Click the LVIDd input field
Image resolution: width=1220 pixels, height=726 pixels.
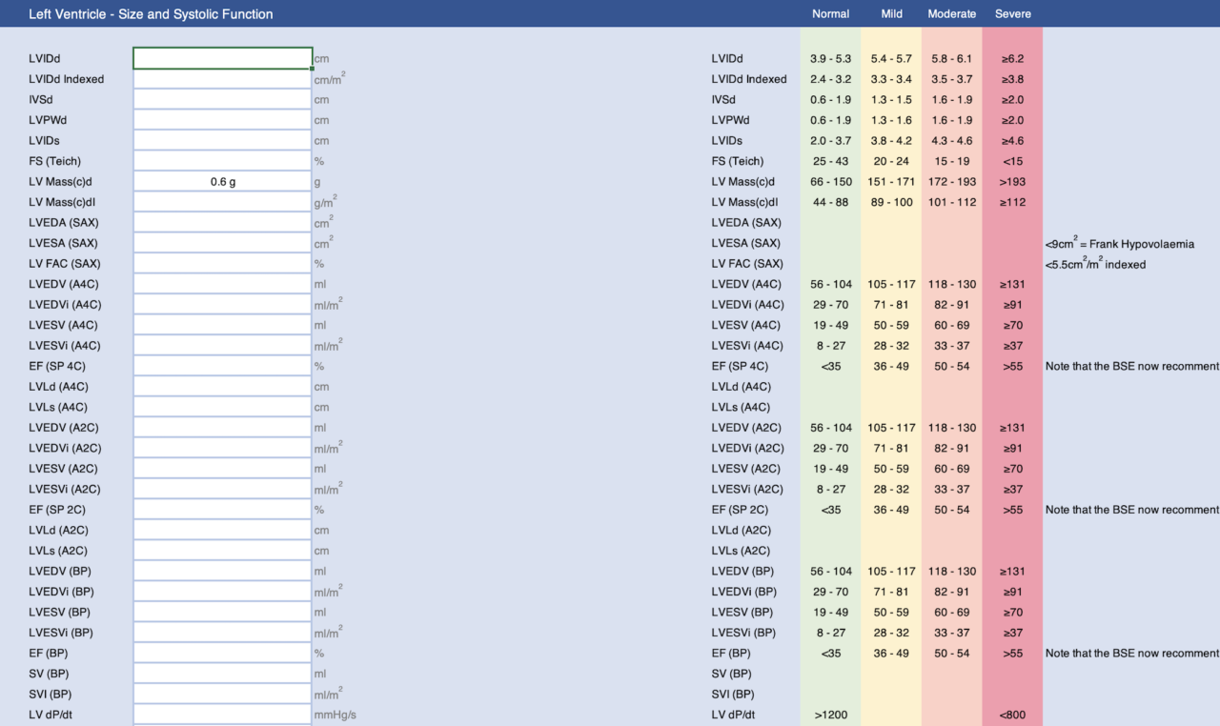(222, 59)
